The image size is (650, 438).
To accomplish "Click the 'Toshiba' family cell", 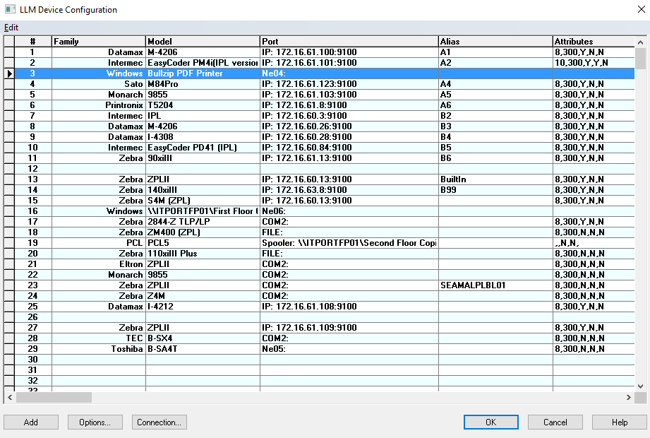I will [x=99, y=349].
